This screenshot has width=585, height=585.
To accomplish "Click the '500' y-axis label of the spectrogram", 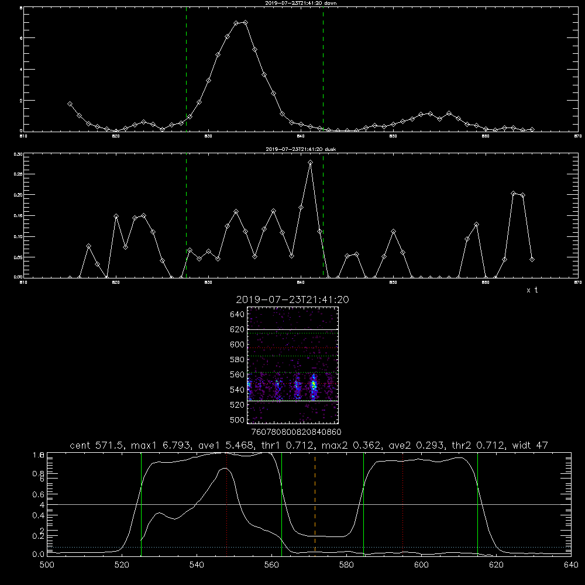I will [x=237, y=419].
